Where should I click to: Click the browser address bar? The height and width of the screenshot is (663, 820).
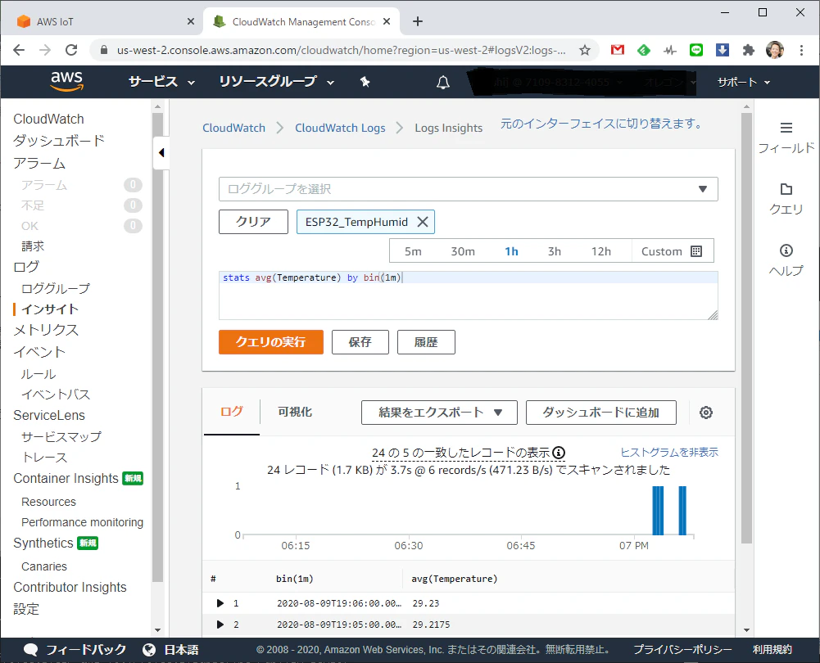[x=341, y=50]
